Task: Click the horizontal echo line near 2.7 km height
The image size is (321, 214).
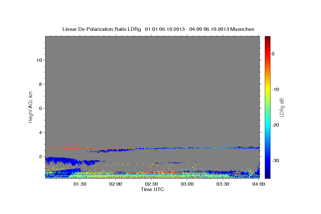Action: [152, 148]
